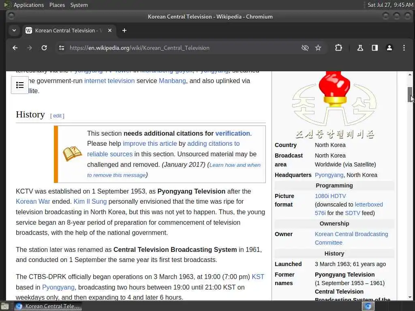Open a new browser tab
Screen dimensions: 415x311
click(x=124, y=30)
